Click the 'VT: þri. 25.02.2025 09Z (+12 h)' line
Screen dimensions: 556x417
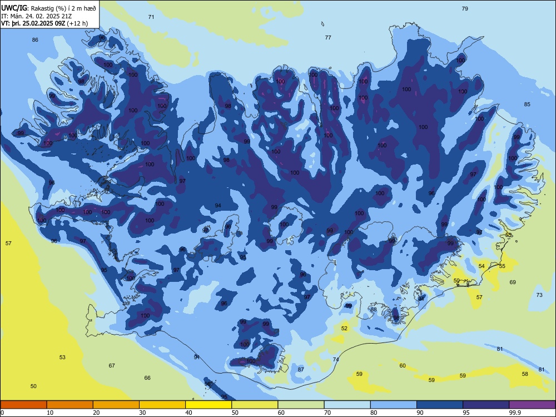44,23
